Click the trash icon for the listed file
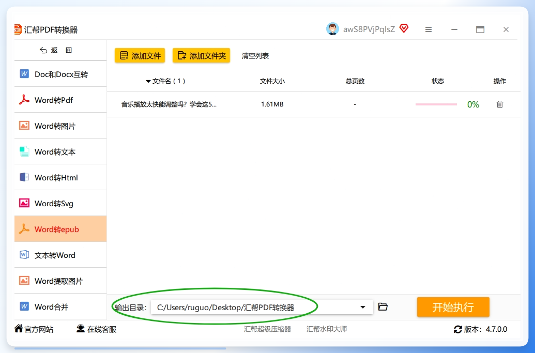Image resolution: width=535 pixels, height=353 pixels. (x=499, y=104)
